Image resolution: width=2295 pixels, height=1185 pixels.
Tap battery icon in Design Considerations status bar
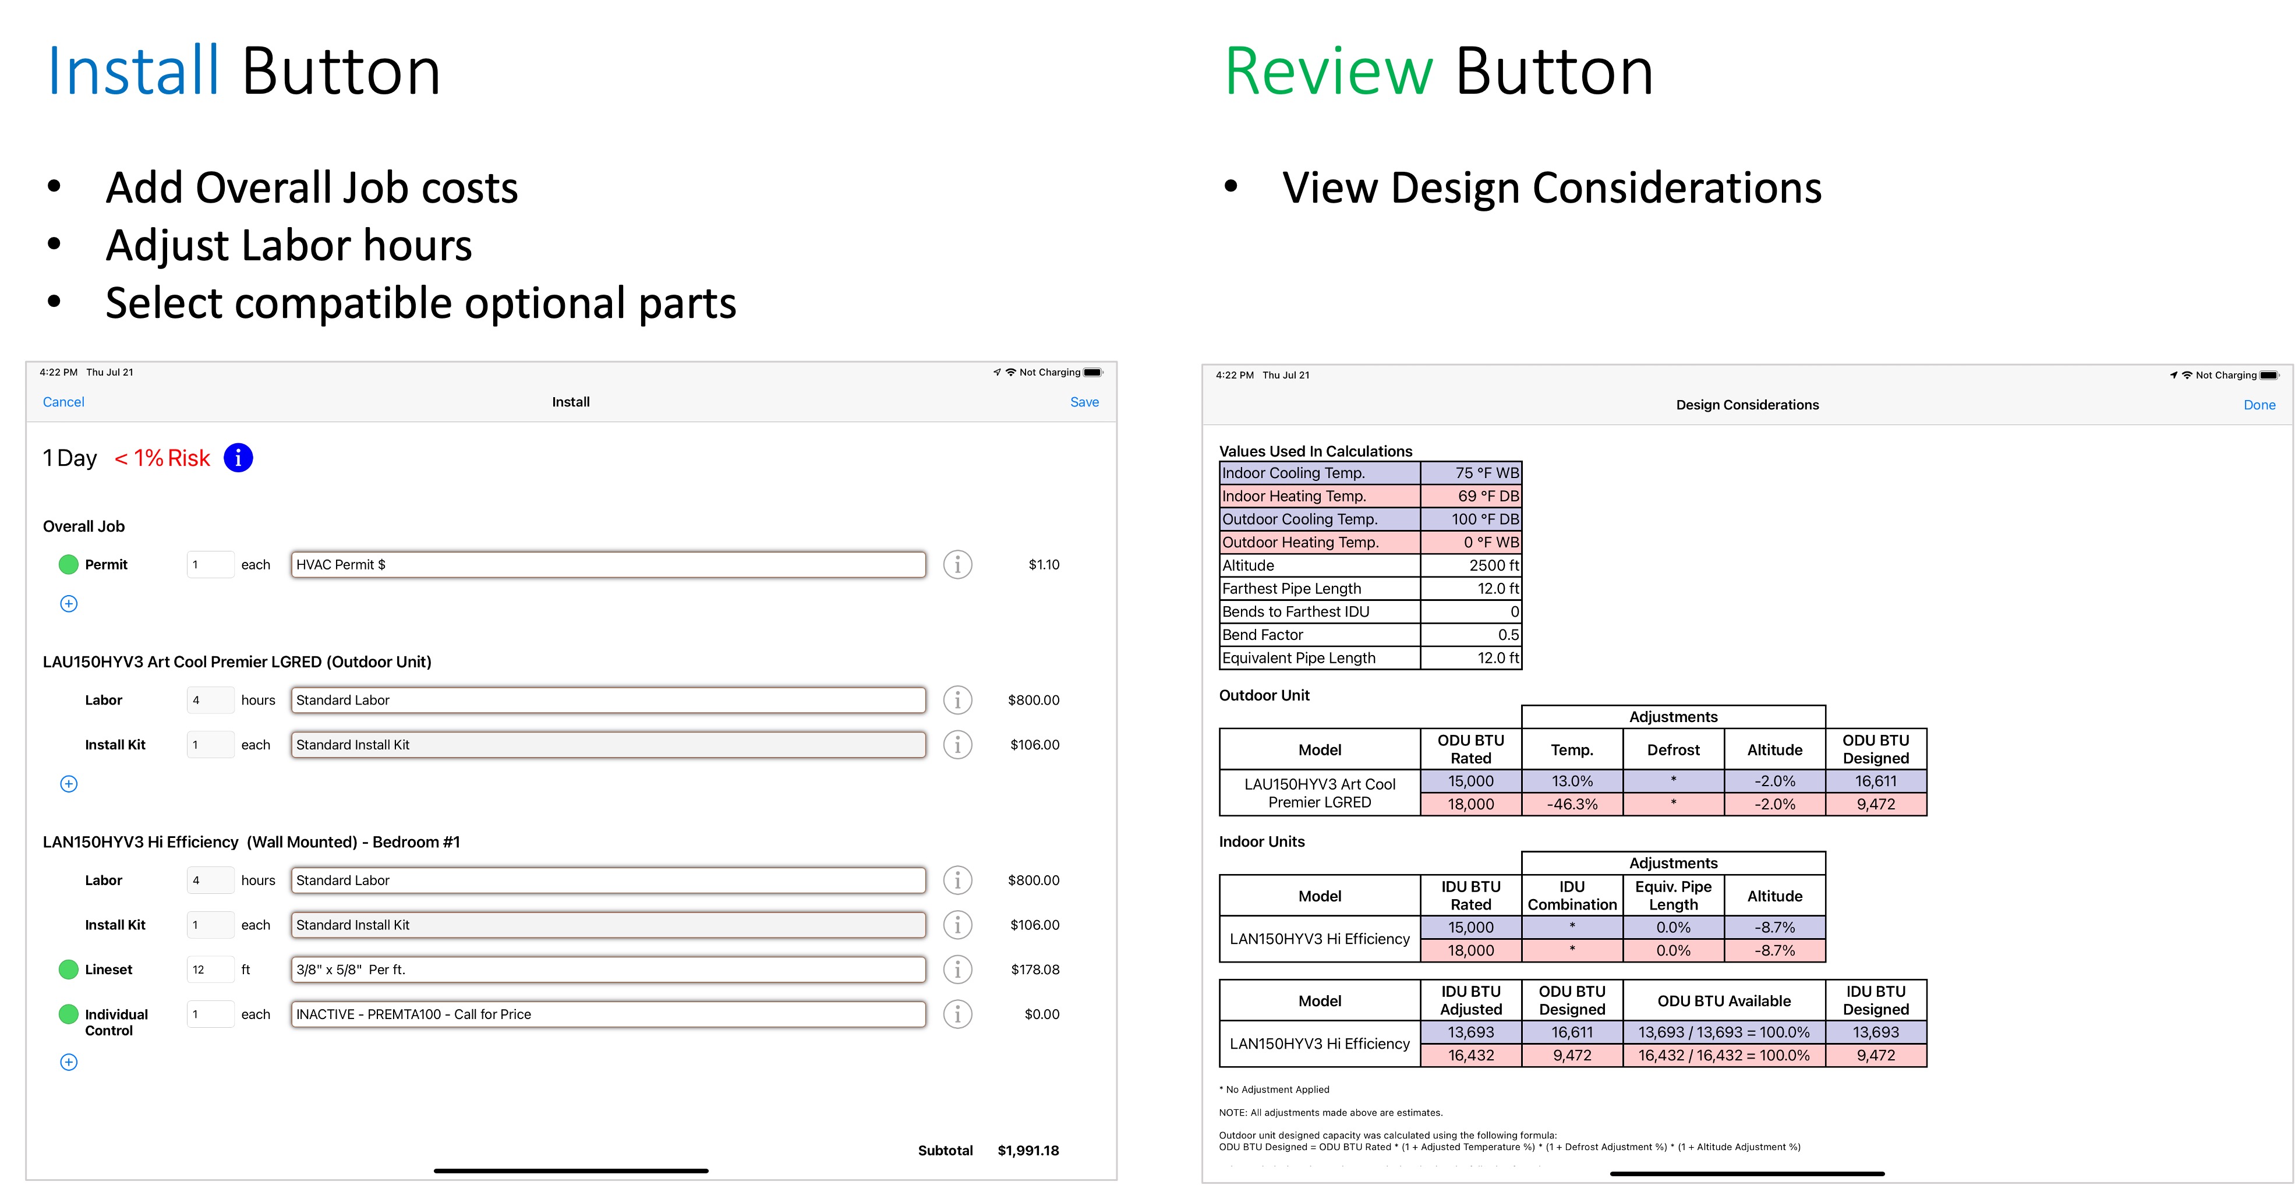(x=2270, y=375)
